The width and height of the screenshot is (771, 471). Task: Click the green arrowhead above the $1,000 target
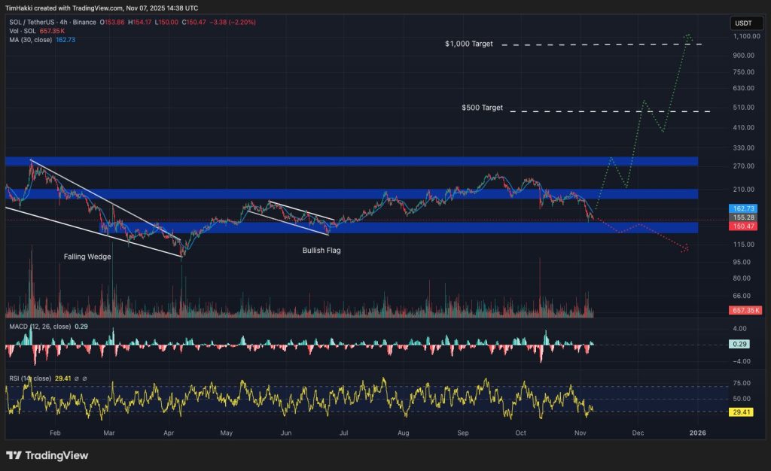coord(687,36)
